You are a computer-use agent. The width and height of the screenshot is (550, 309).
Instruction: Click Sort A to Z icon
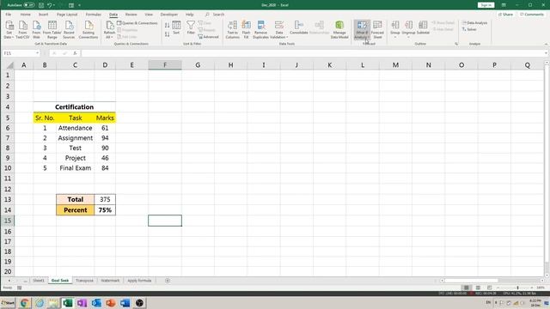(167, 25)
